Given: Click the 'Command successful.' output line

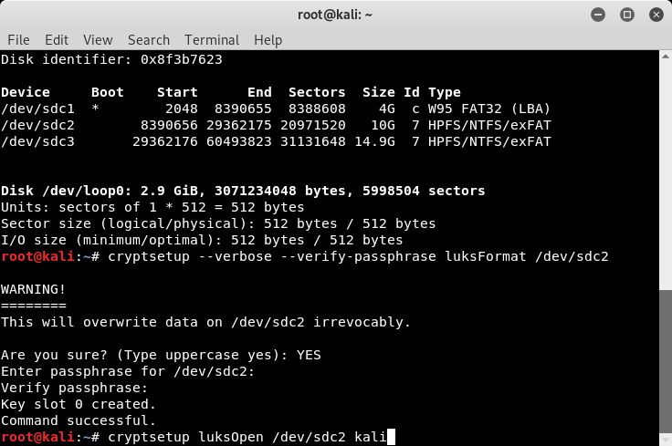Looking at the screenshot, I should 79,420.
